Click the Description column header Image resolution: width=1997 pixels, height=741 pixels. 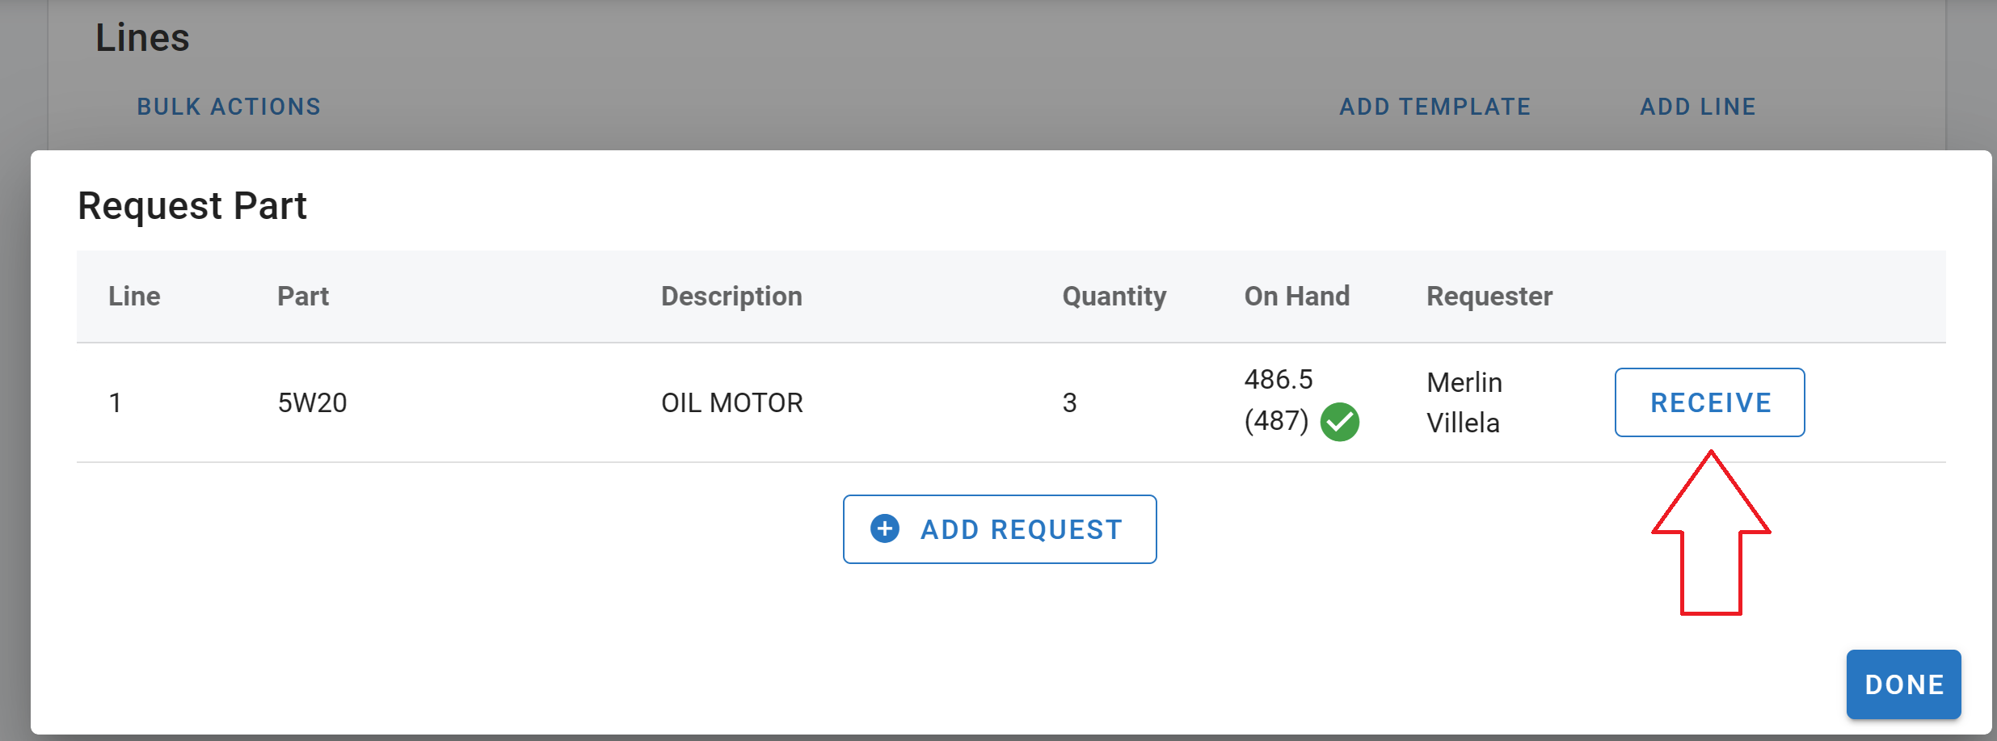click(731, 297)
